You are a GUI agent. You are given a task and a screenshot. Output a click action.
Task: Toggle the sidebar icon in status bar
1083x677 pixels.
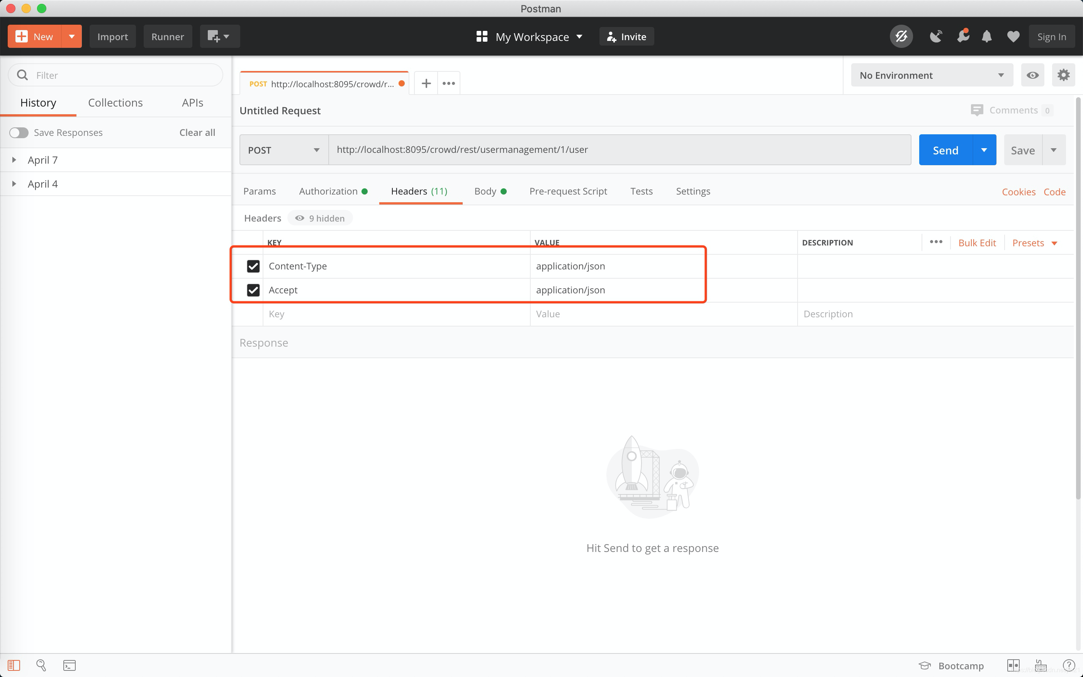(x=14, y=665)
